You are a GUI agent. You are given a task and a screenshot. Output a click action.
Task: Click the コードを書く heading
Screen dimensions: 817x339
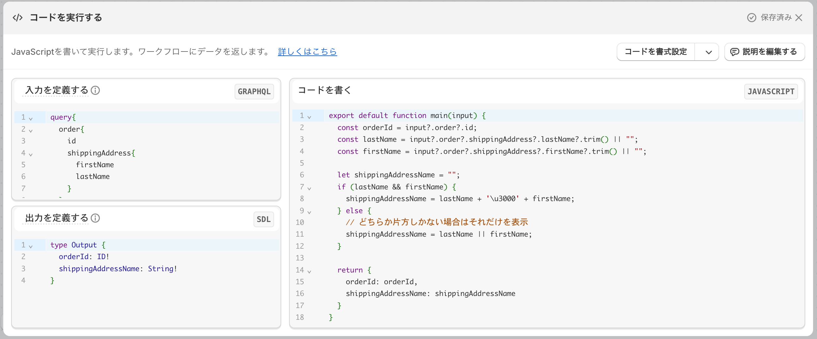tap(324, 90)
